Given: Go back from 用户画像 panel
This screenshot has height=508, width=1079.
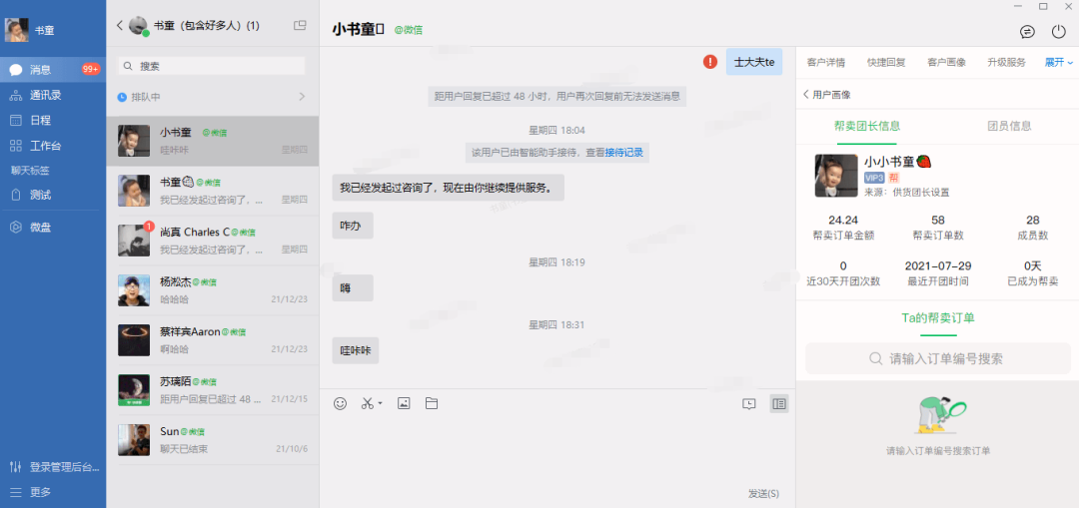Looking at the screenshot, I should [806, 94].
